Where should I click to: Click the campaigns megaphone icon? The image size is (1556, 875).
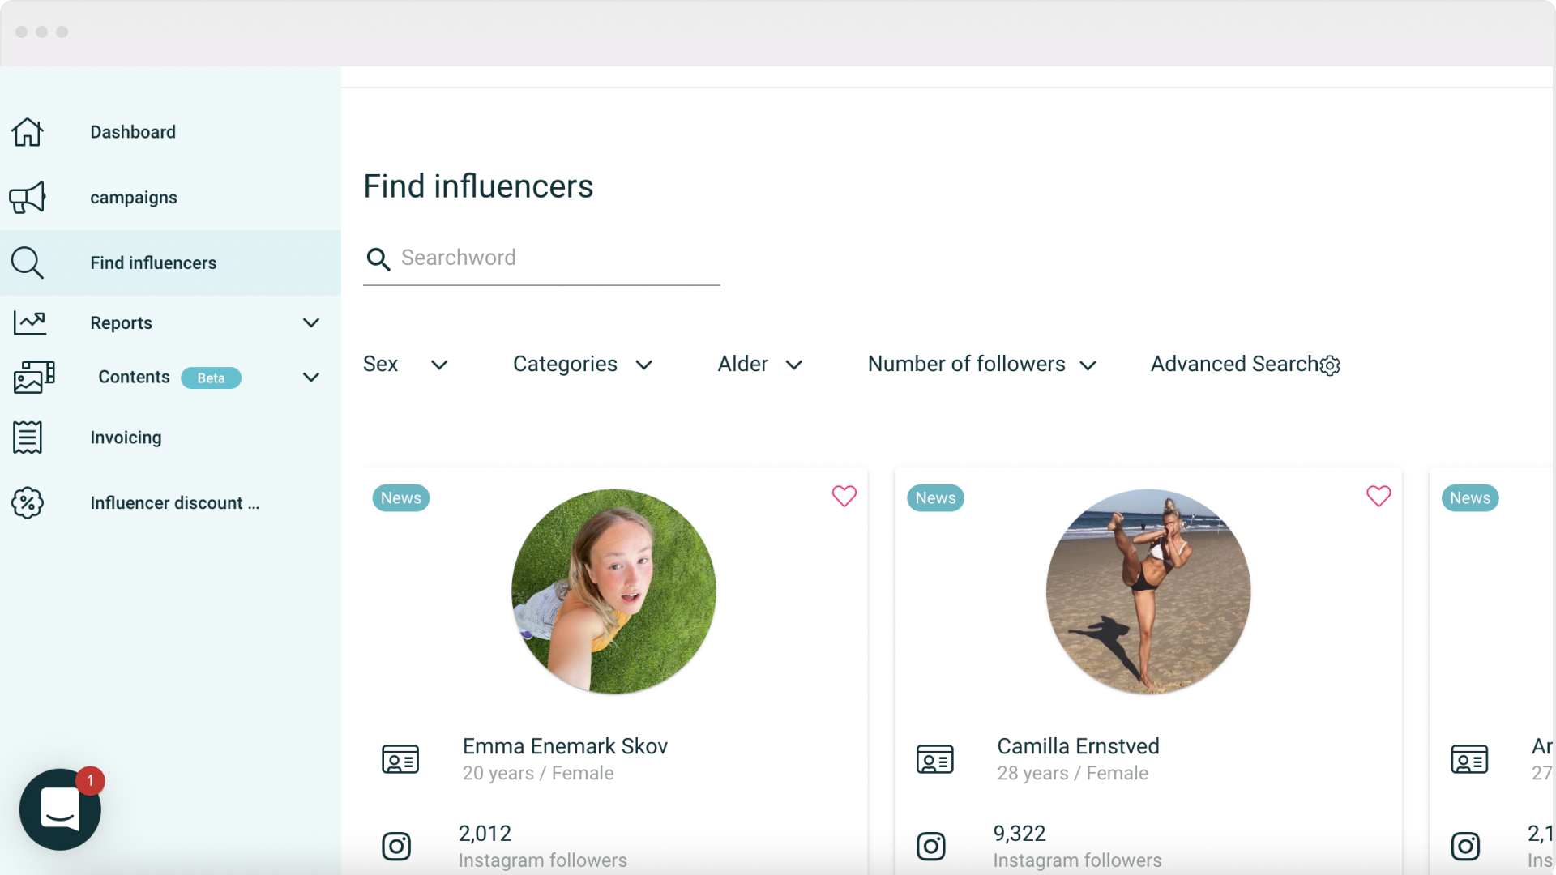tap(27, 197)
